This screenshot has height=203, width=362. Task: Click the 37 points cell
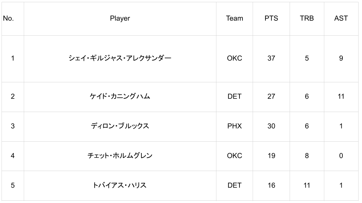coord(271,58)
